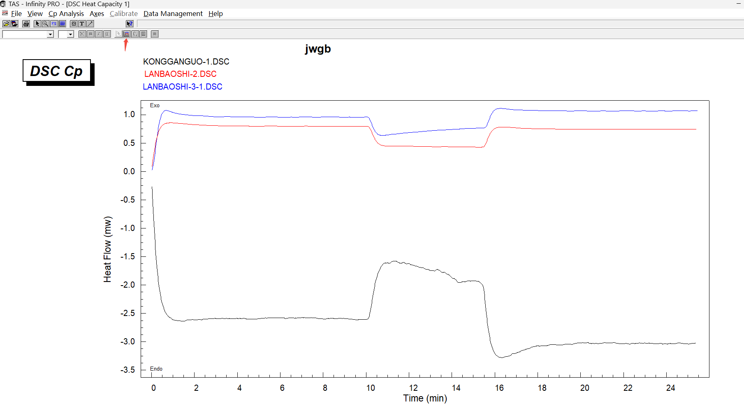Screen dimensions: 744x406
Task: Open the Cp Analysis menu
Action: pos(66,14)
